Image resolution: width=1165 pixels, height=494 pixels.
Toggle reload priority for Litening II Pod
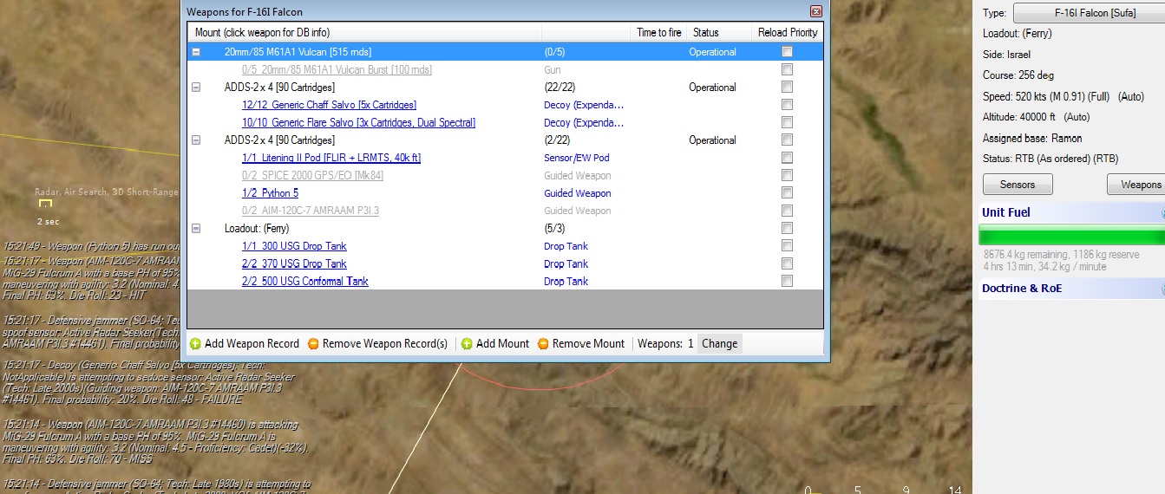pos(787,158)
